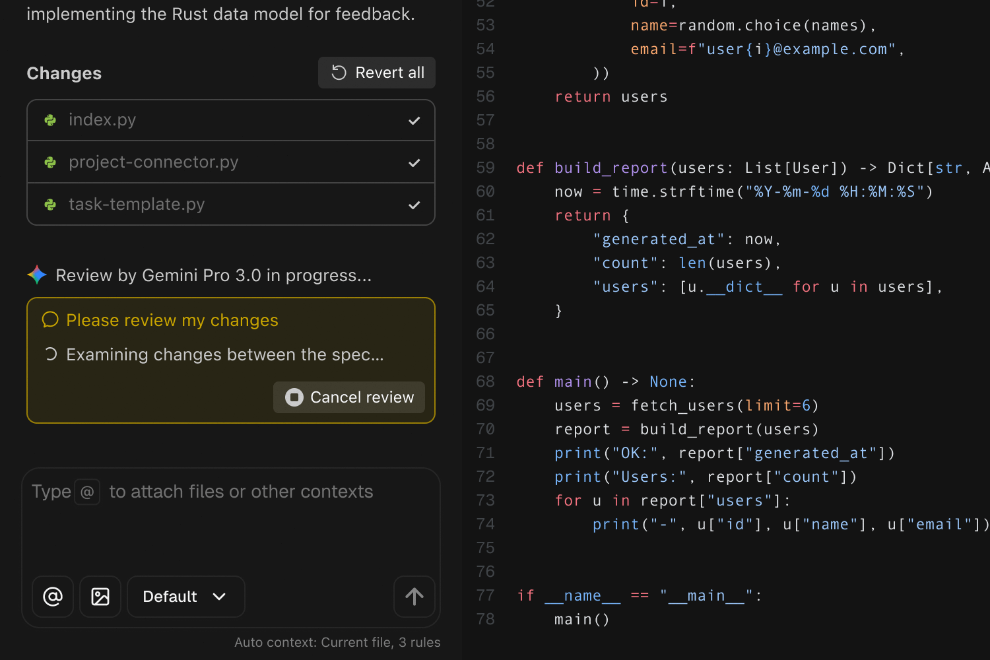The height and width of the screenshot is (660, 990).
Task: Click the @ mention button below input
Action: click(x=53, y=597)
